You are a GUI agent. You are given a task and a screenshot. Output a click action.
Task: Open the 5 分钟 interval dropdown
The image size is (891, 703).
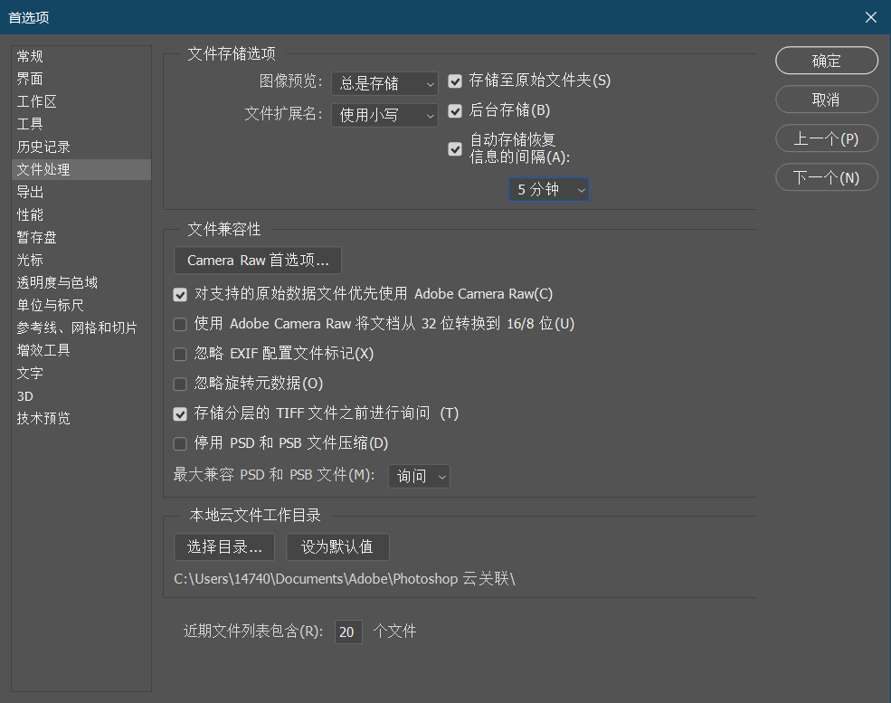pos(548,190)
